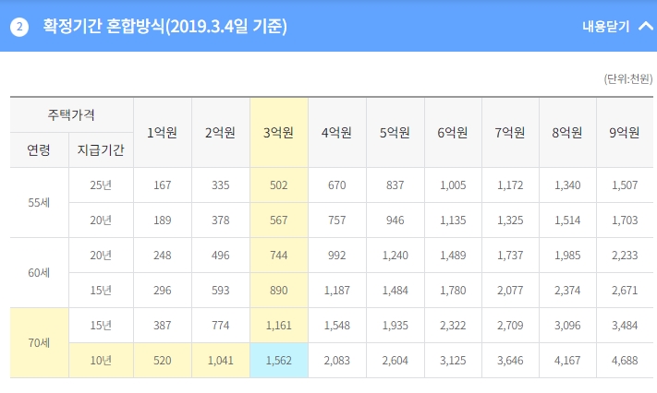657x393 pixels.
Task: Select the 1억원 column header
Action: click(x=162, y=133)
